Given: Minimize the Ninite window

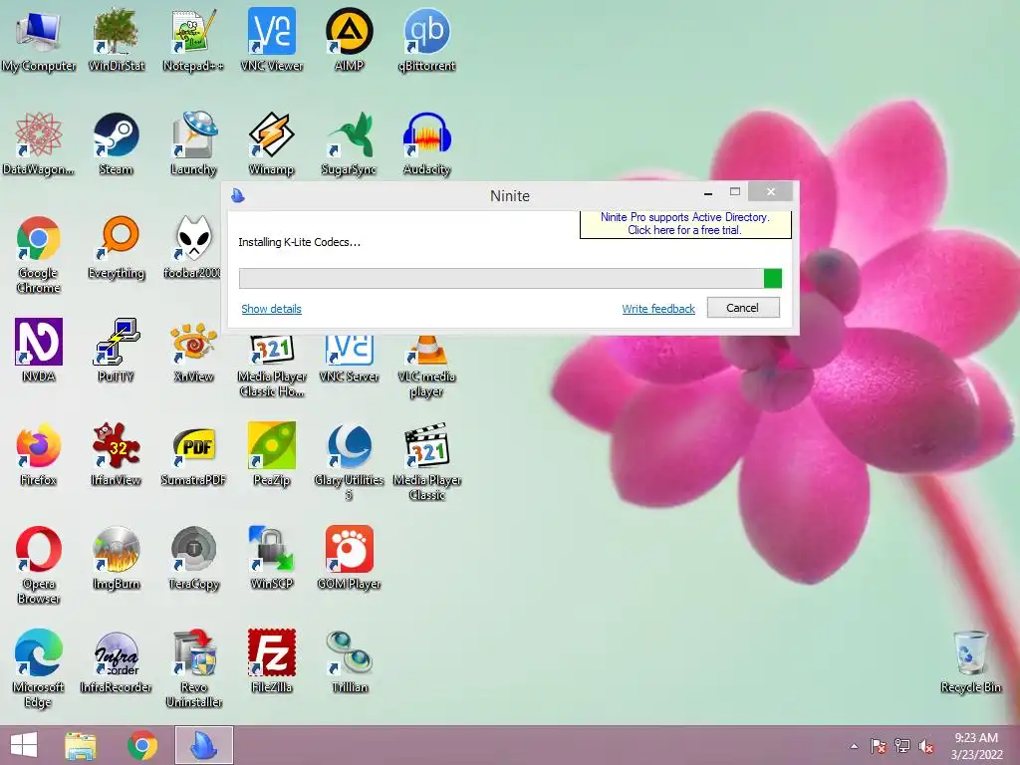Looking at the screenshot, I should [x=708, y=192].
